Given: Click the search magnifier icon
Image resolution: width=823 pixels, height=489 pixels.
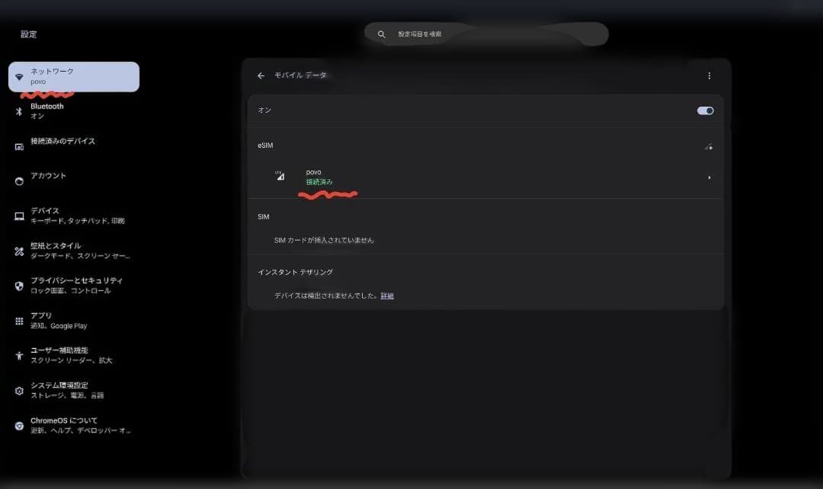Looking at the screenshot, I should pyautogui.click(x=381, y=34).
